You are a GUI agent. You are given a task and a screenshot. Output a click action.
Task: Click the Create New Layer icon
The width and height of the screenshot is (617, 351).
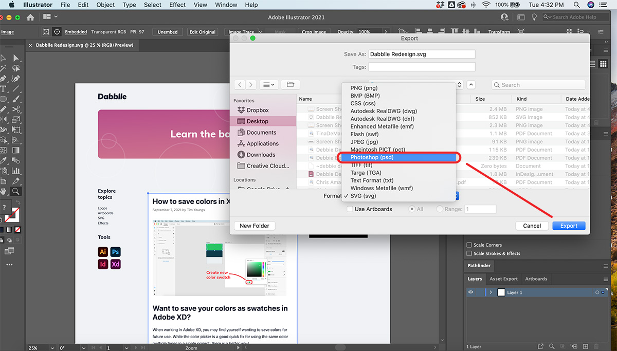click(586, 347)
